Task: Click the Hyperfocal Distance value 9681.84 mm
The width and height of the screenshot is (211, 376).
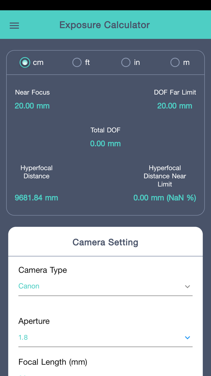Action: [x=36, y=198]
